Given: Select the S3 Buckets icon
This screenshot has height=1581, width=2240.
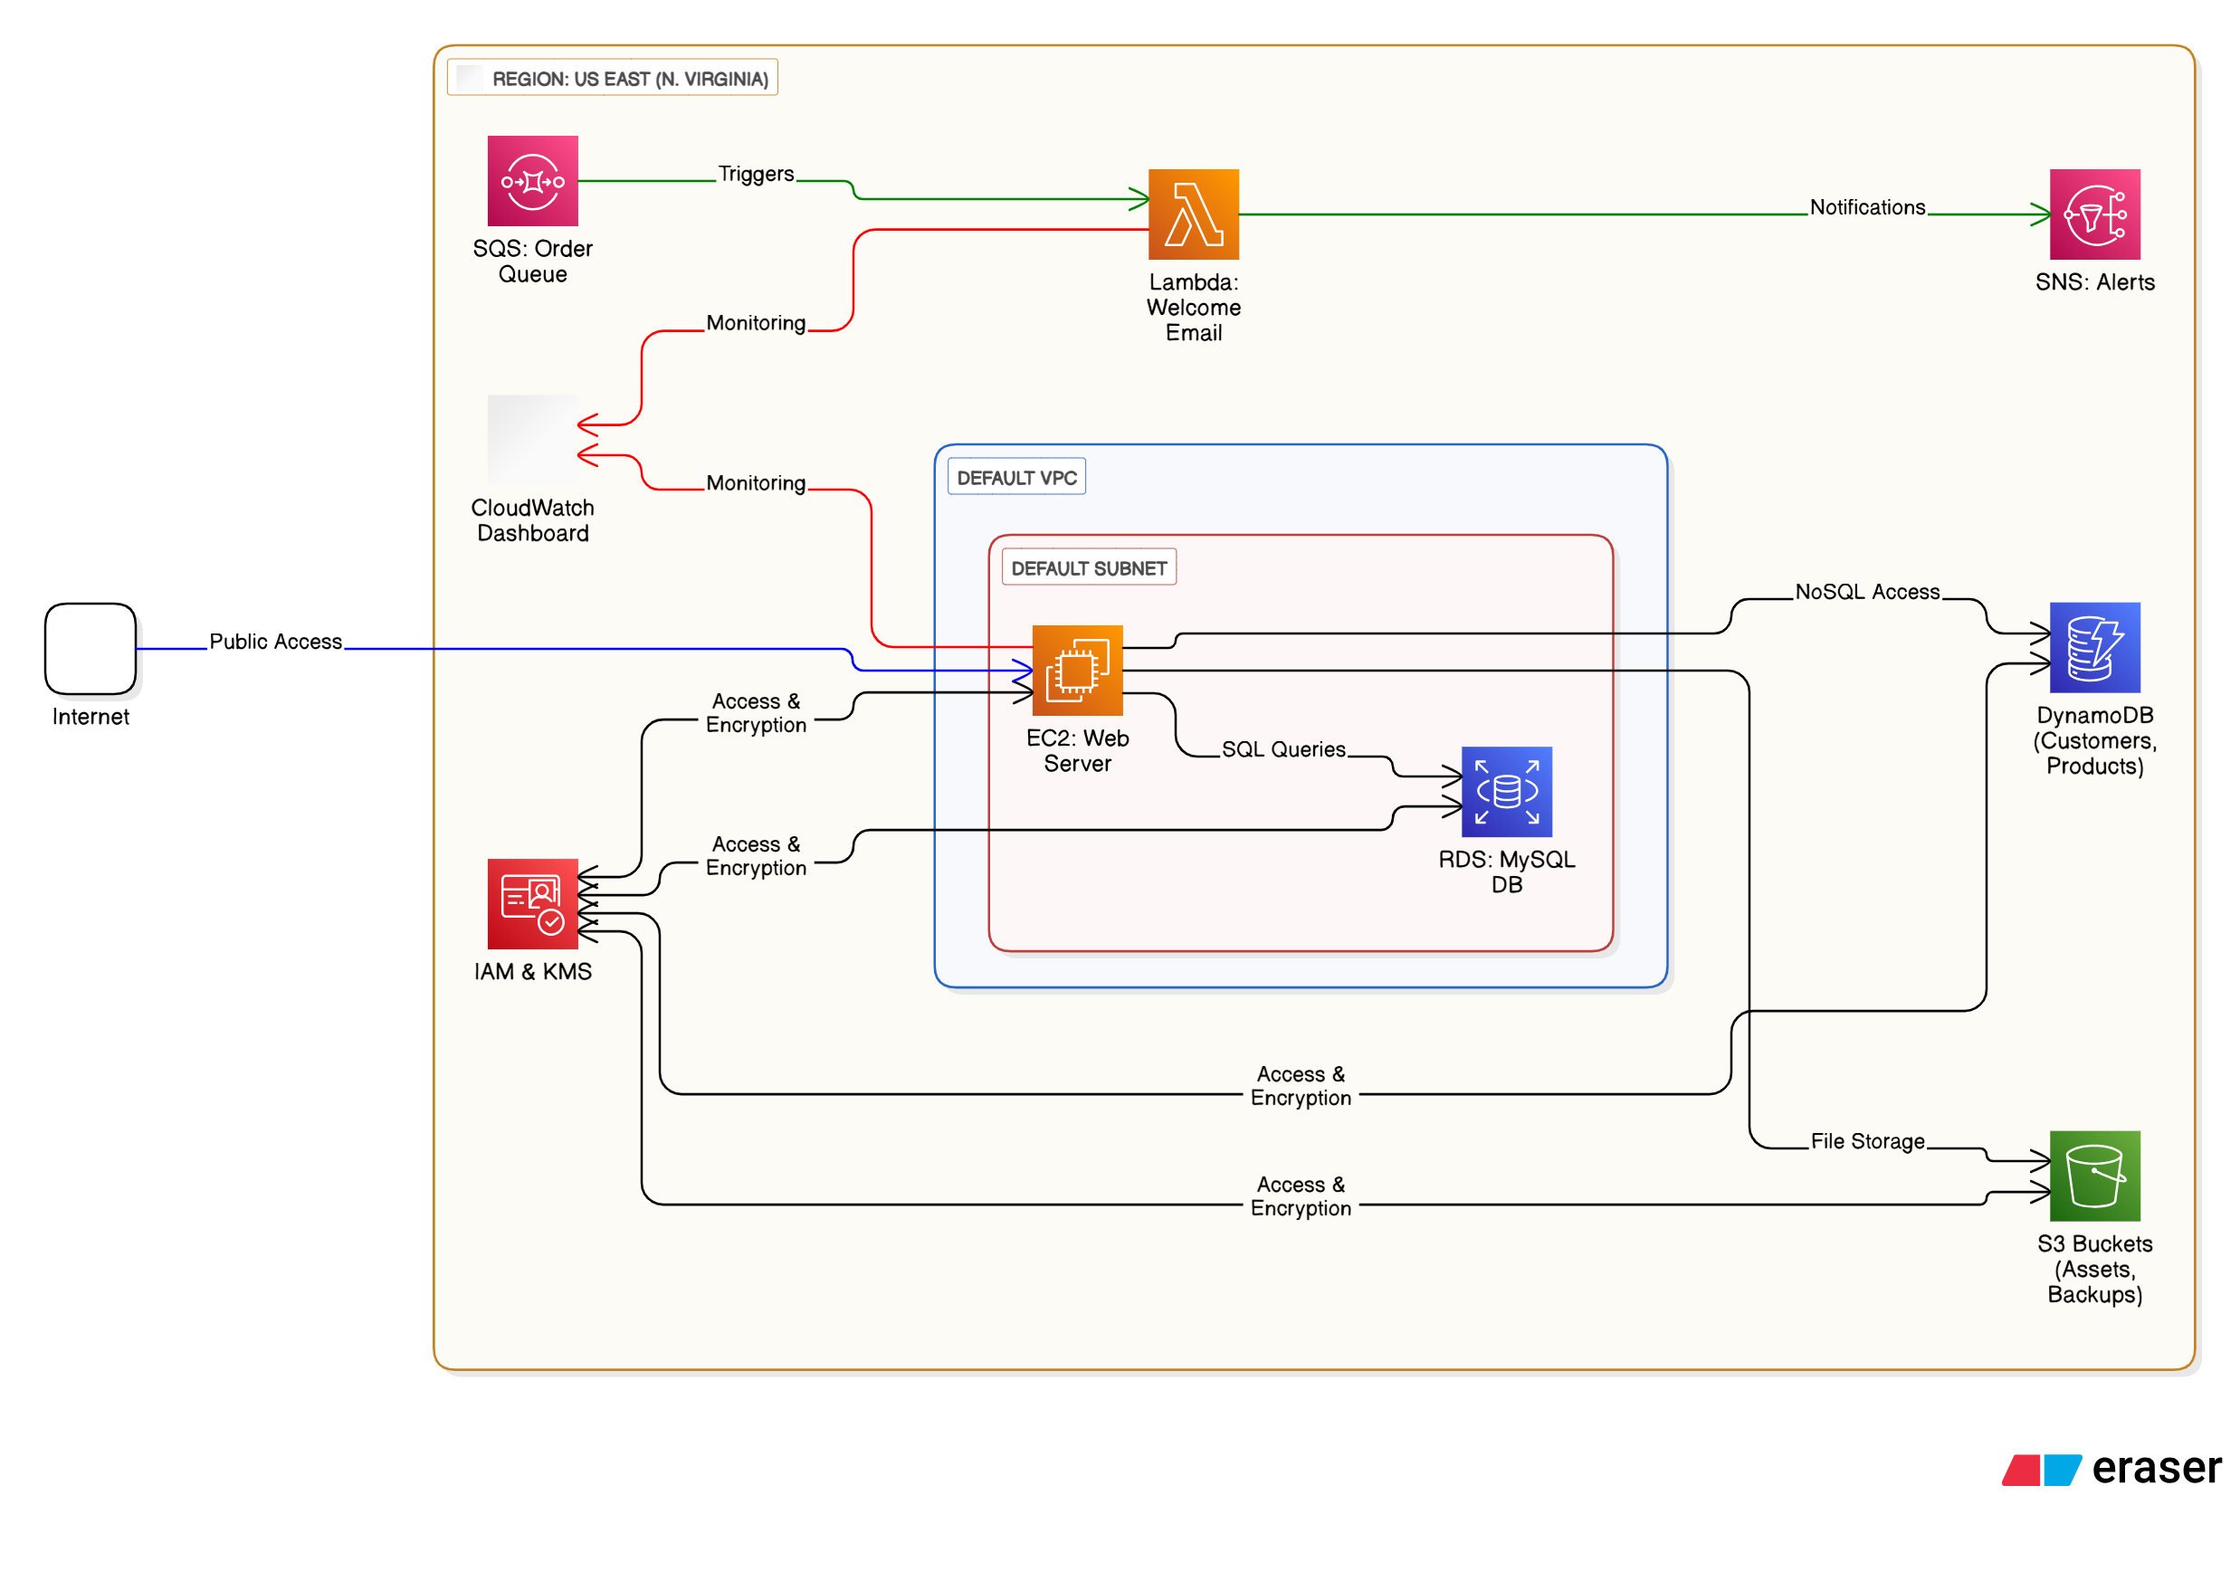Looking at the screenshot, I should [x=2094, y=1176].
